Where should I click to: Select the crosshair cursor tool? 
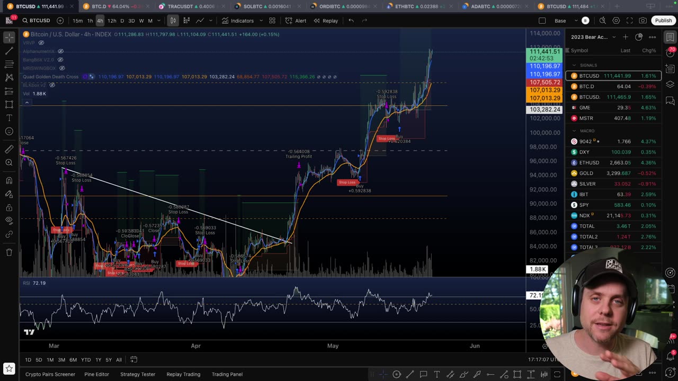pyautogui.click(x=9, y=37)
